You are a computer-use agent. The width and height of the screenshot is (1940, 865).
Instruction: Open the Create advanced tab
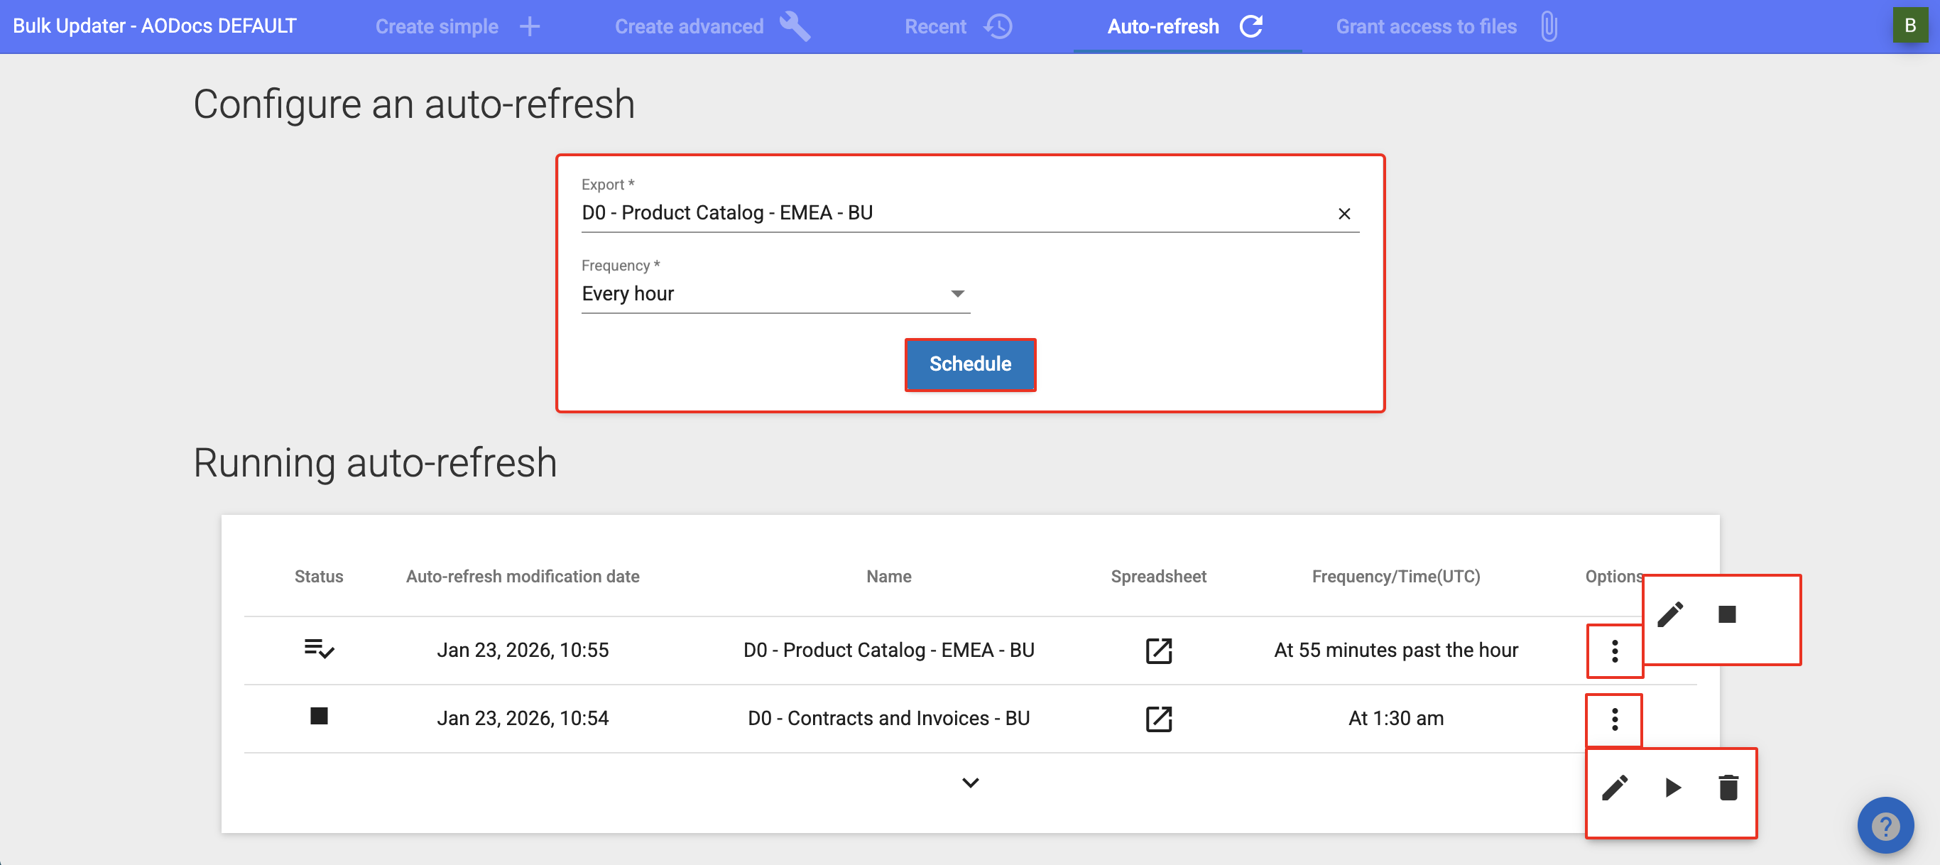coord(712,26)
